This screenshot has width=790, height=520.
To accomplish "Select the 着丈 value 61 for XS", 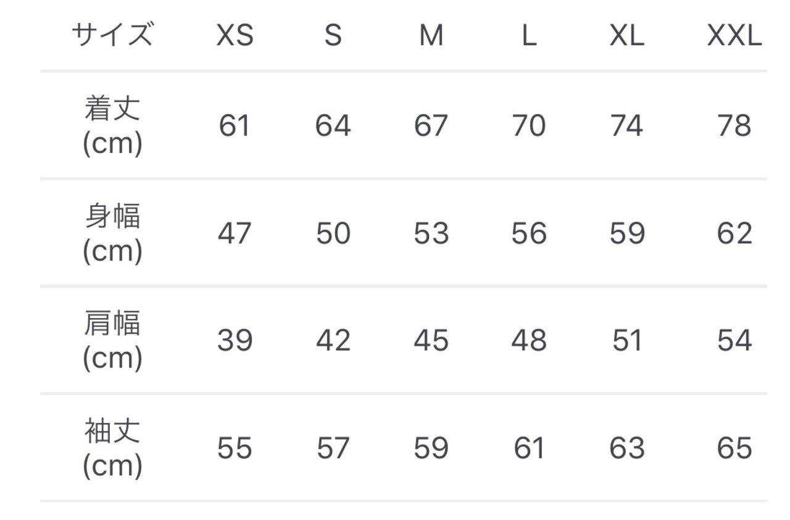I will pos(235,126).
